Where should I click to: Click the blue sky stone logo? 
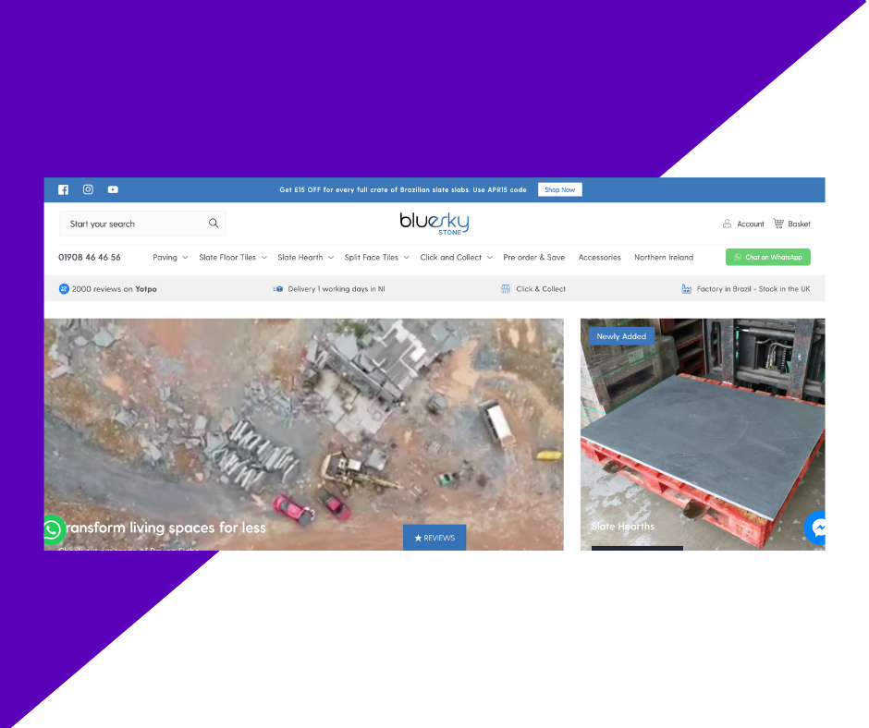(434, 224)
